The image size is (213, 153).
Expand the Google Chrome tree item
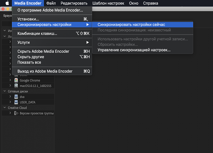tap(10, 81)
